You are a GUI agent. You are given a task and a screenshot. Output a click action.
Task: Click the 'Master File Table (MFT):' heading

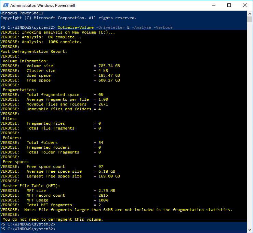coord(31,186)
